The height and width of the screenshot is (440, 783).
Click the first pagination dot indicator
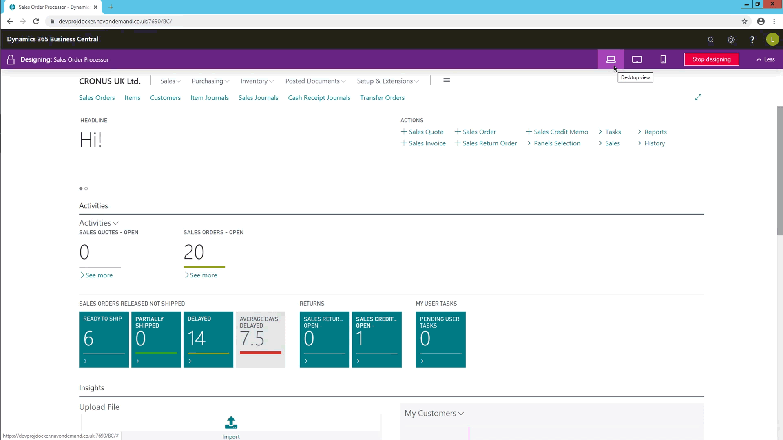(81, 188)
